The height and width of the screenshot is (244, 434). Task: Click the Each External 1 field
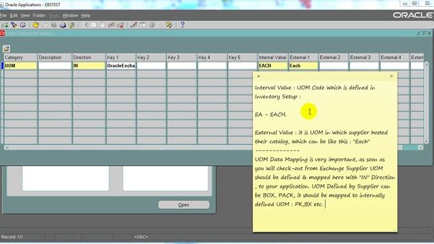pyautogui.click(x=303, y=66)
